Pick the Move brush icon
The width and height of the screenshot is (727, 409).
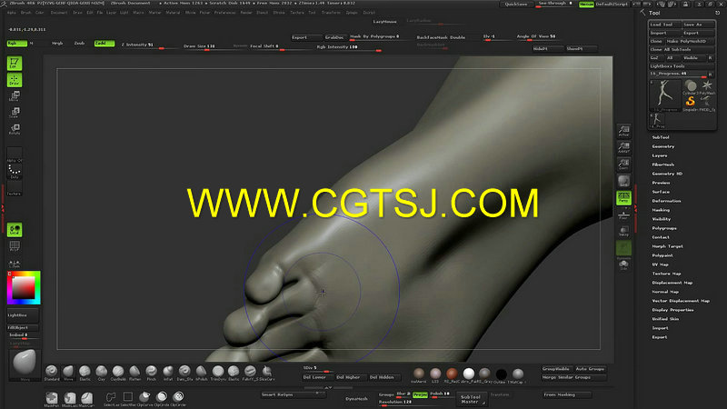click(68, 372)
